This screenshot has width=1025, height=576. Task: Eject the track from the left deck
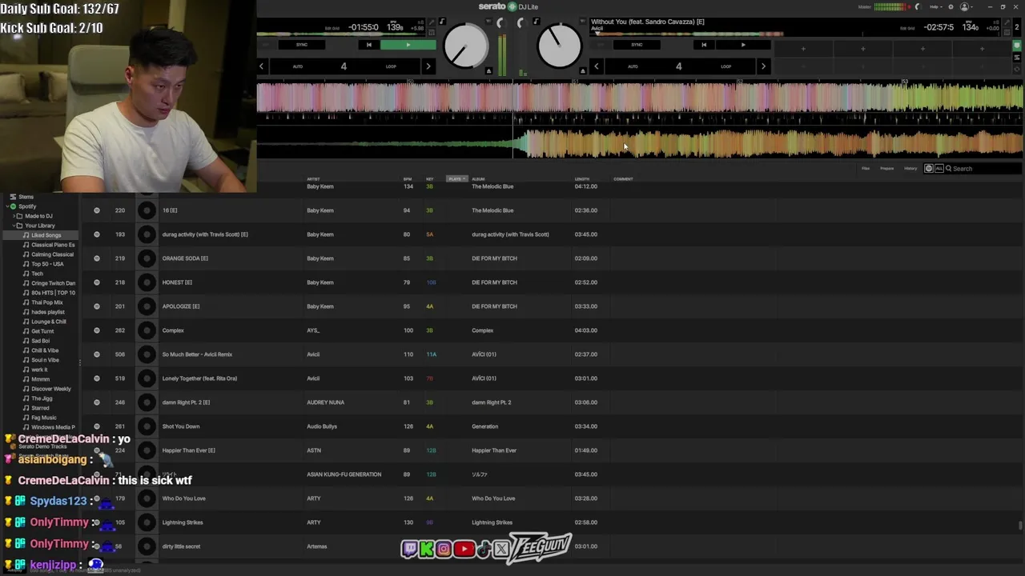click(x=489, y=70)
